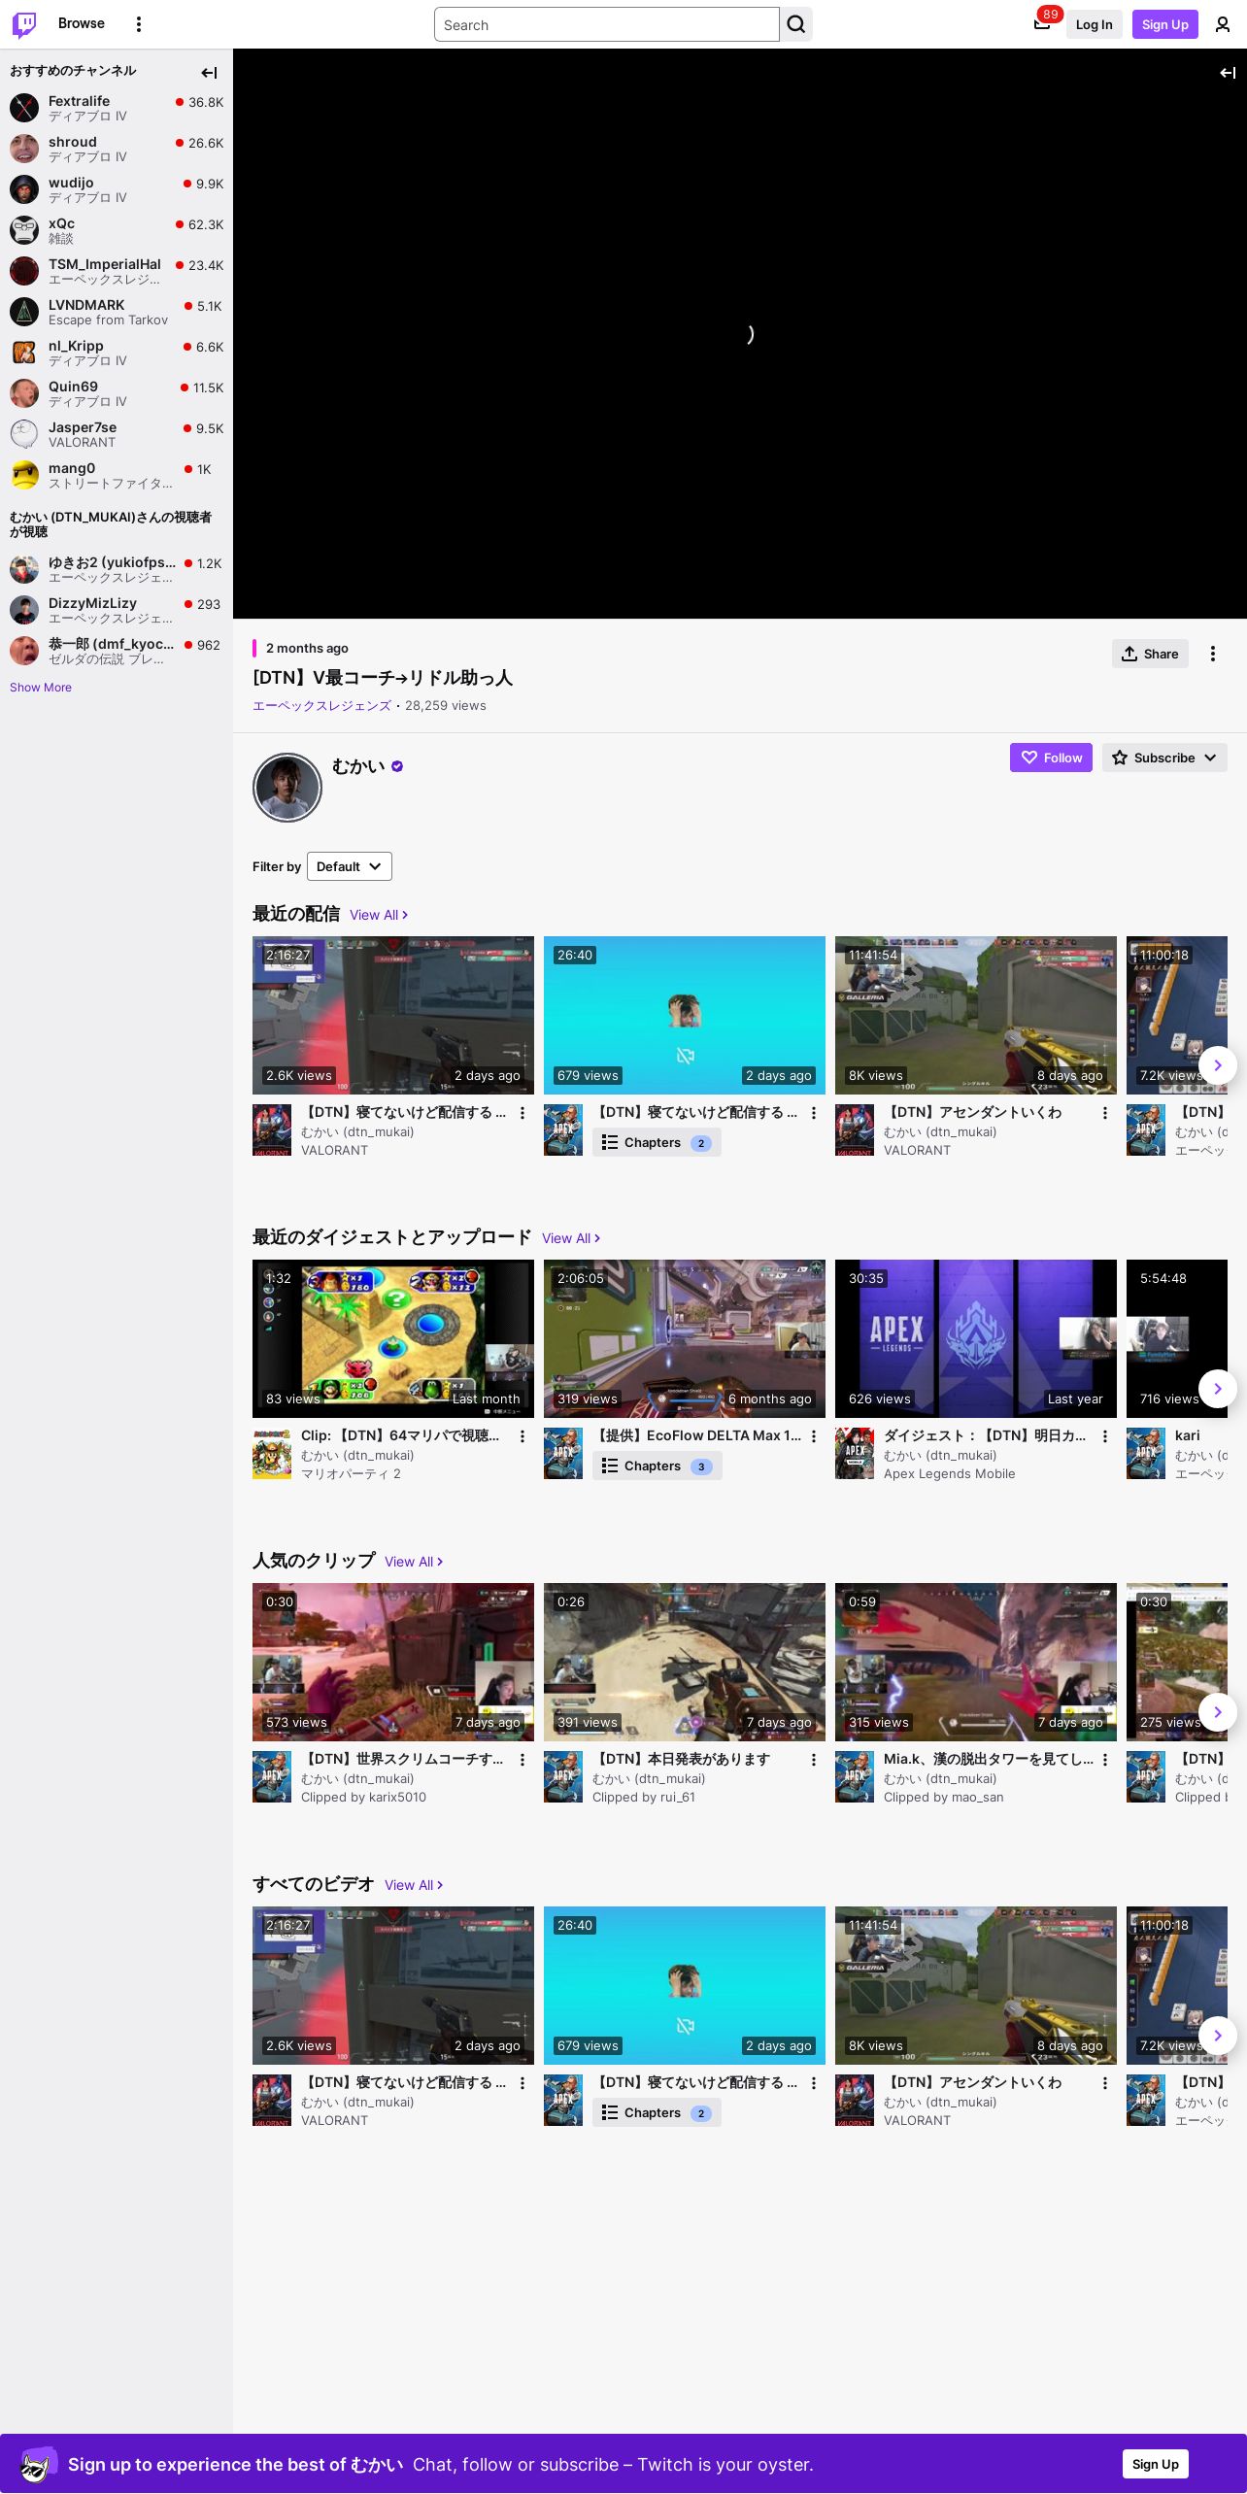The image size is (1247, 2494).
Task: Play the 1:32 Mario Party clip thumbnail
Action: coord(393,1338)
